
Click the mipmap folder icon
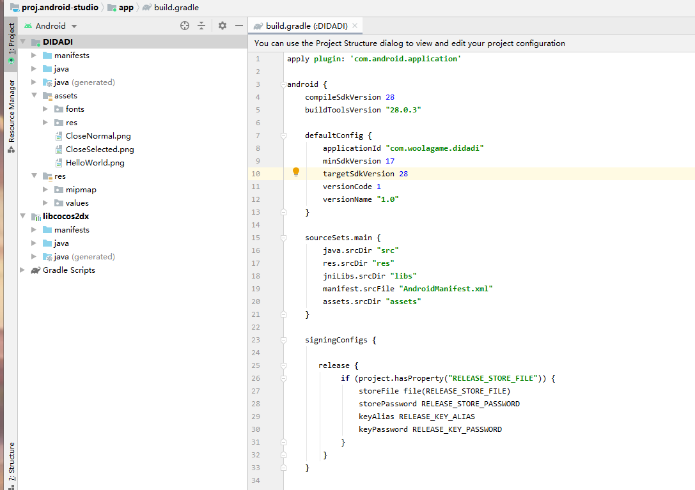click(x=59, y=190)
